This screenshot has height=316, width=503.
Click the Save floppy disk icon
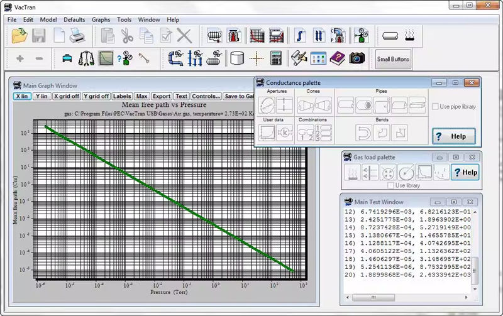tap(39, 35)
